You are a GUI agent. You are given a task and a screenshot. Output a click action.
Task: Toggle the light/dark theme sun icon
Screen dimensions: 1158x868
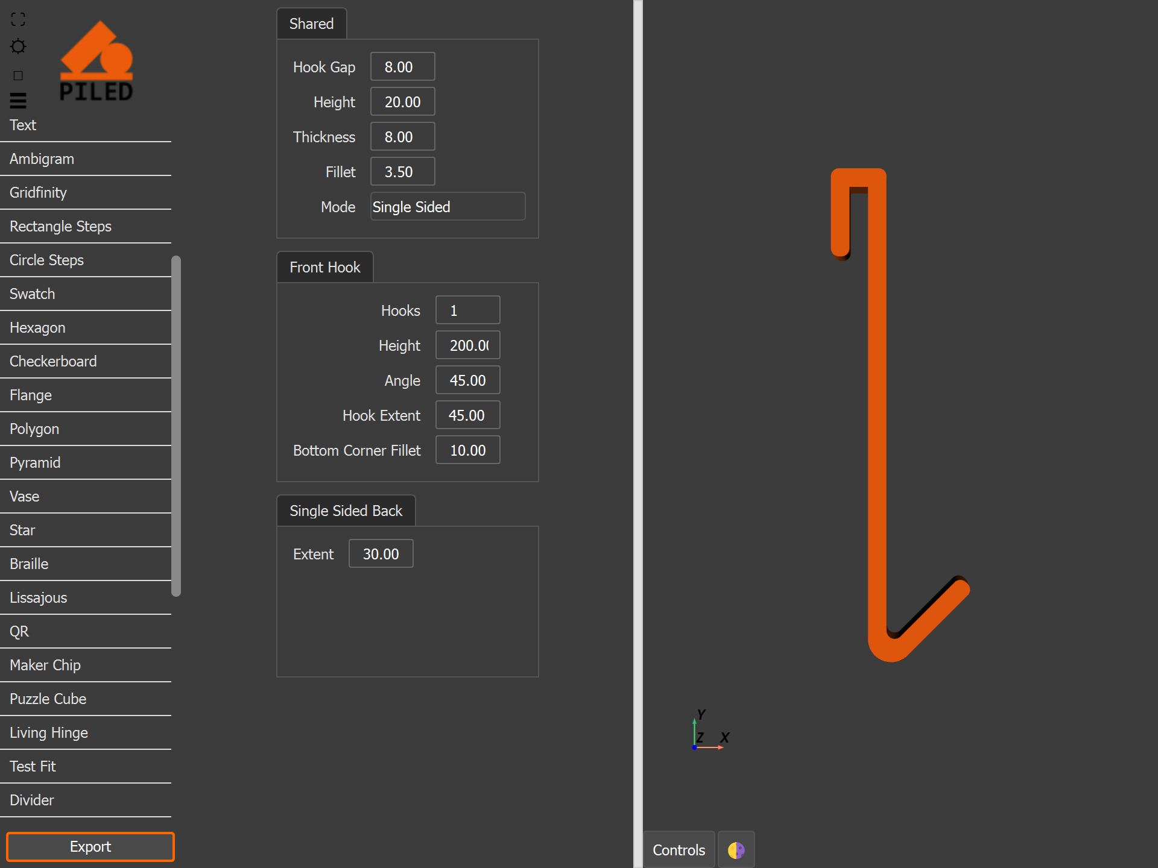[x=18, y=46]
